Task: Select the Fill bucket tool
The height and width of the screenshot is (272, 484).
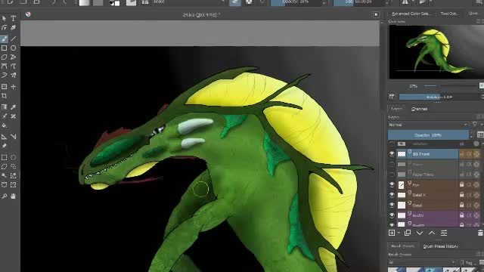Action: coord(4,125)
